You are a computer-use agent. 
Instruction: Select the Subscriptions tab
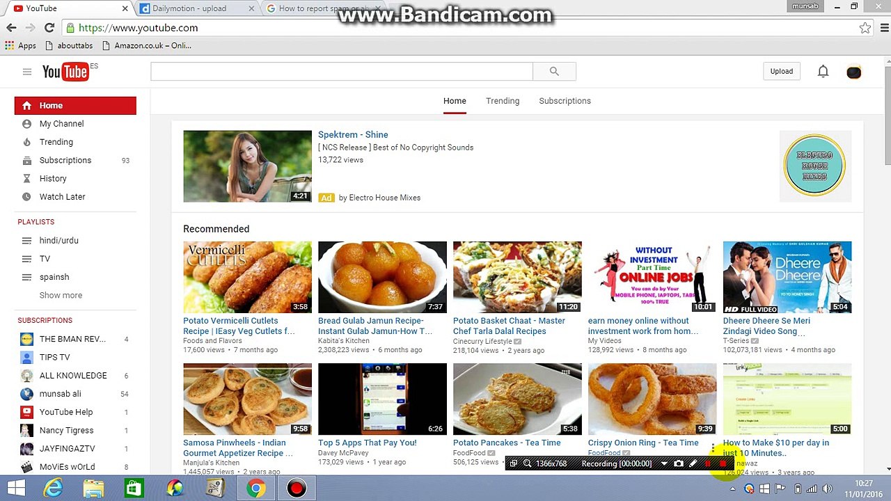click(565, 101)
